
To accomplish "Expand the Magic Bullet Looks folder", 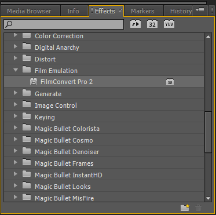I will pyautogui.click(x=16, y=186).
